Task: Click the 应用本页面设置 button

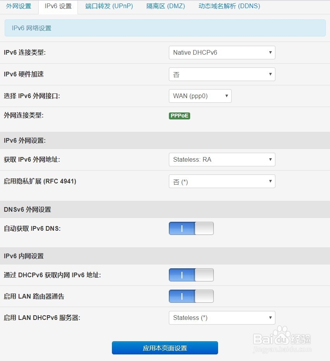Action: 165,348
